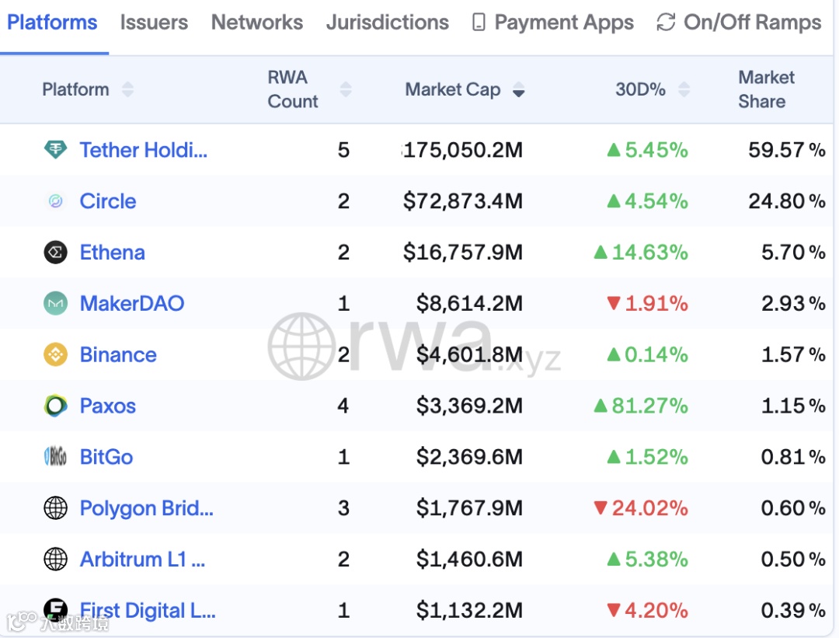Click Ethena 30D change 14.63%

[641, 252]
